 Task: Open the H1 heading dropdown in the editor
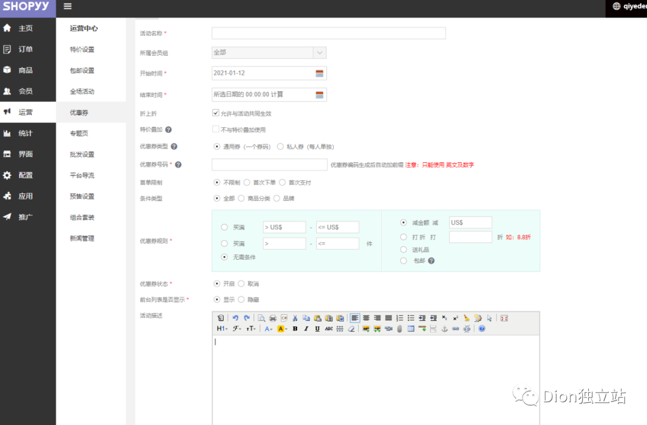click(x=222, y=328)
